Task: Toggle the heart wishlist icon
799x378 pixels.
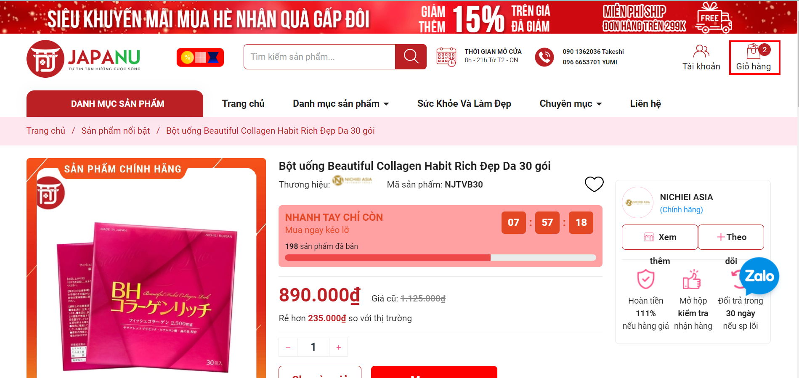Action: (594, 184)
